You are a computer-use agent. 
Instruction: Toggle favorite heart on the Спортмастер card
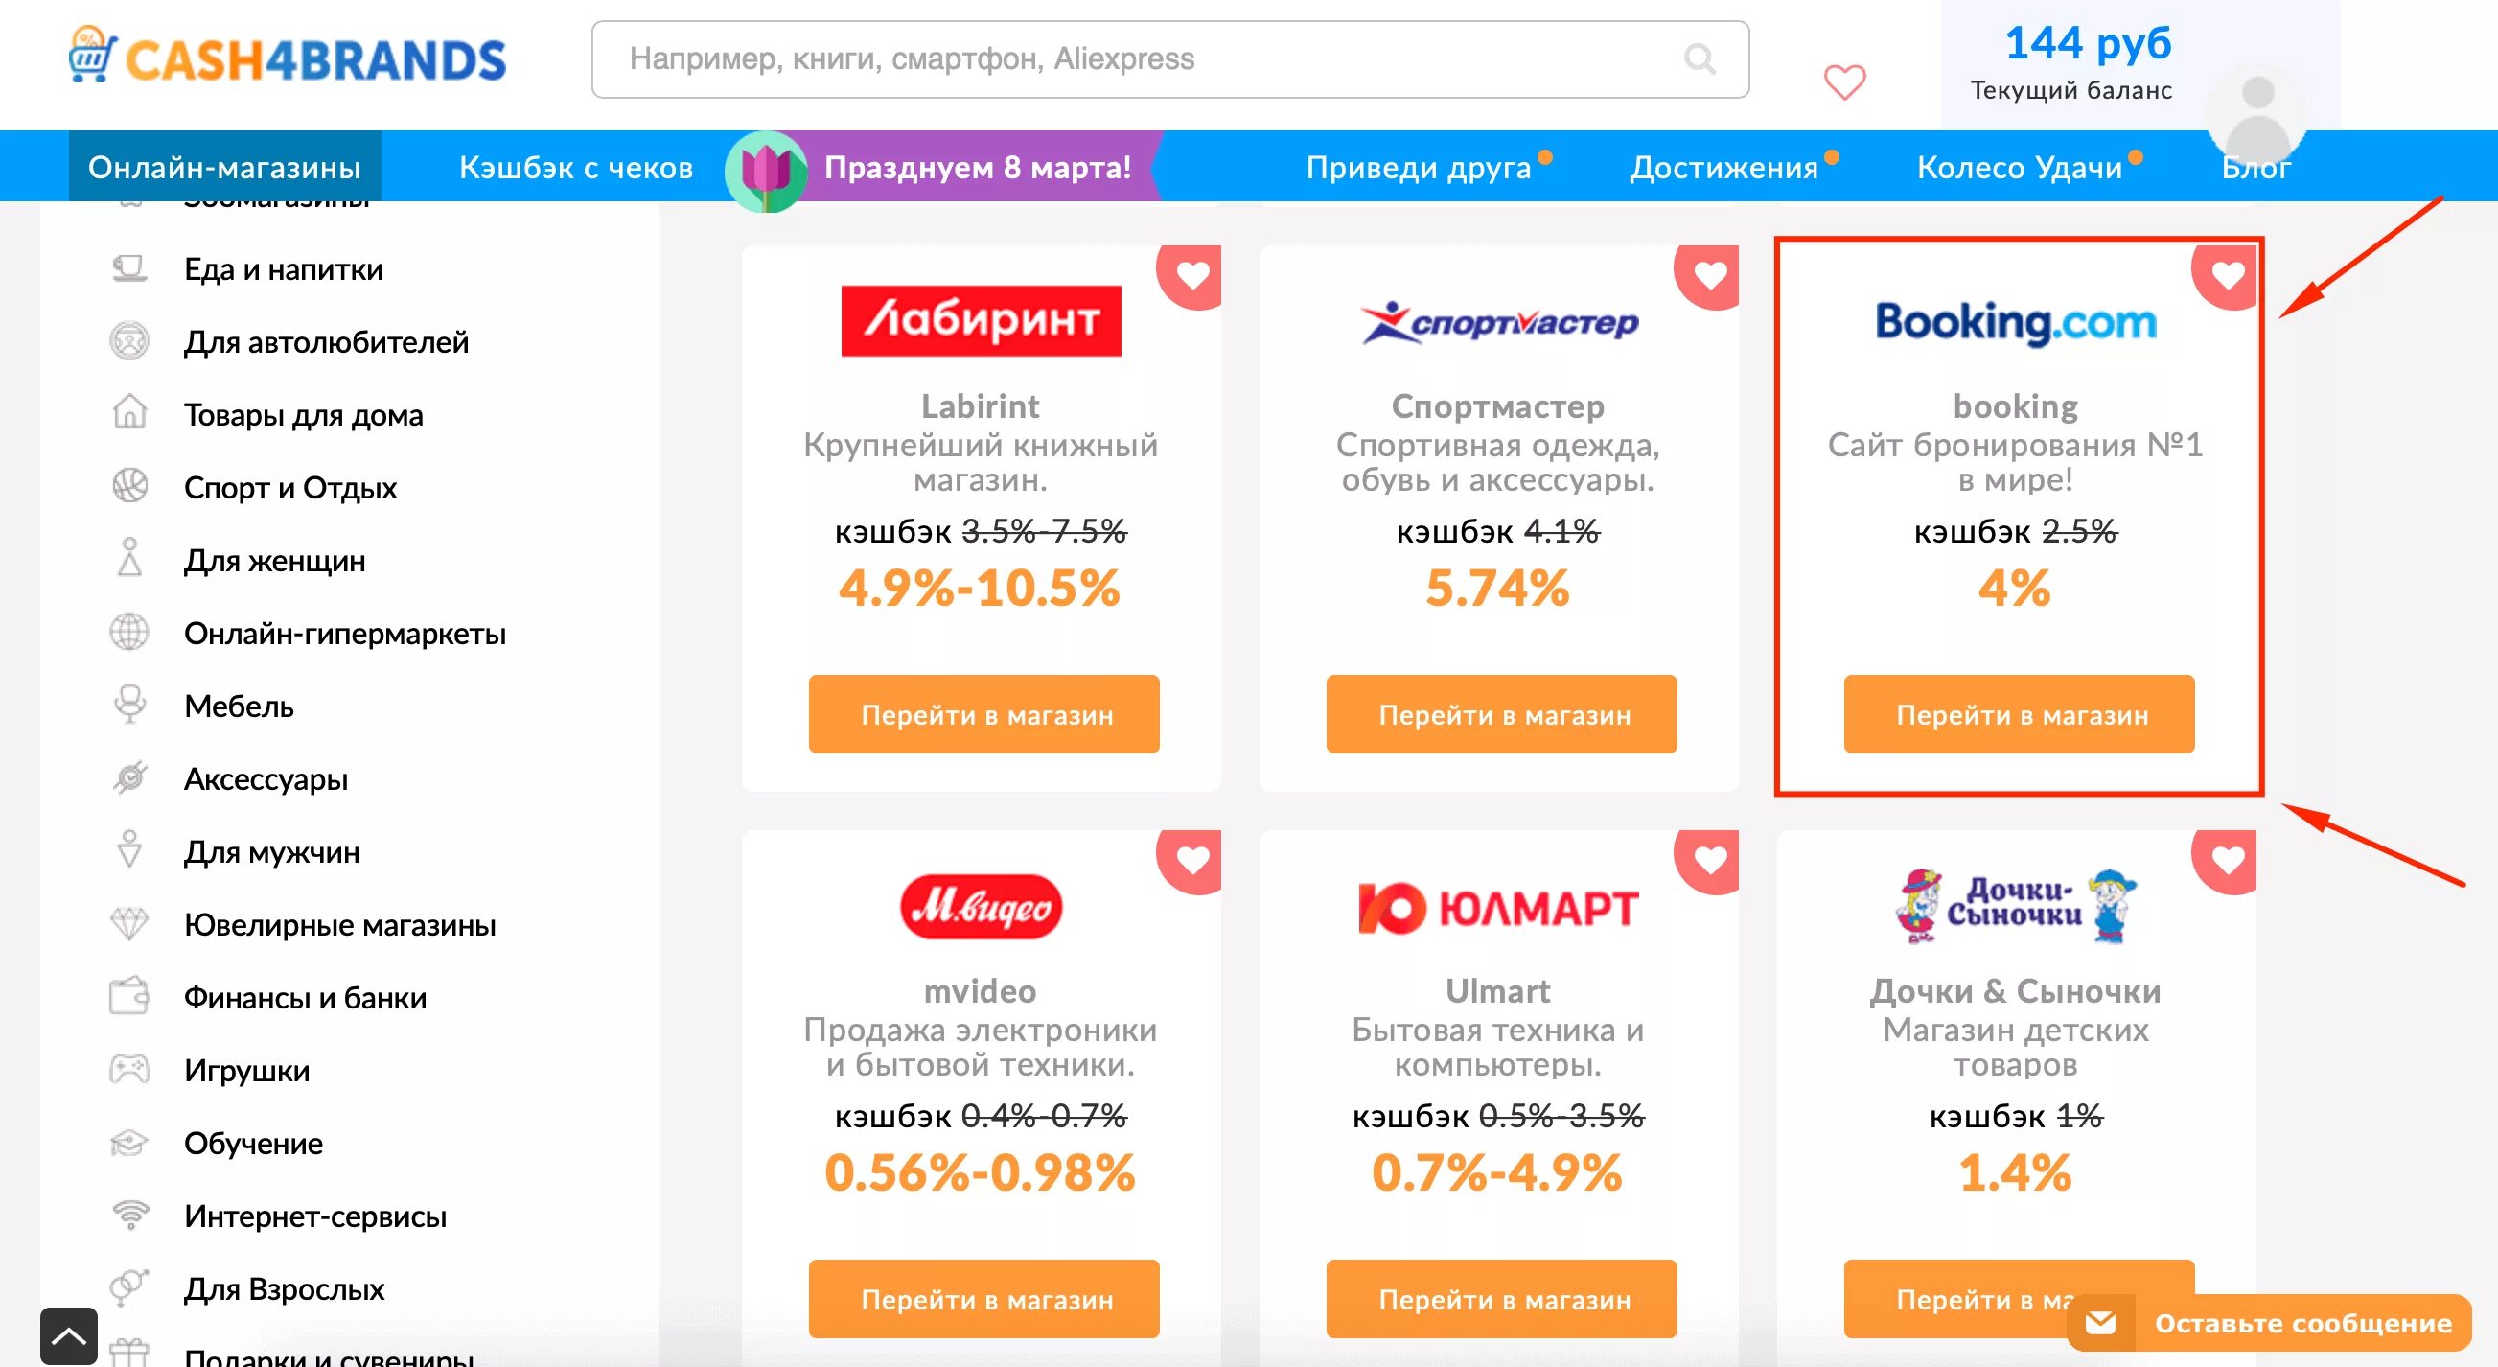point(1708,275)
